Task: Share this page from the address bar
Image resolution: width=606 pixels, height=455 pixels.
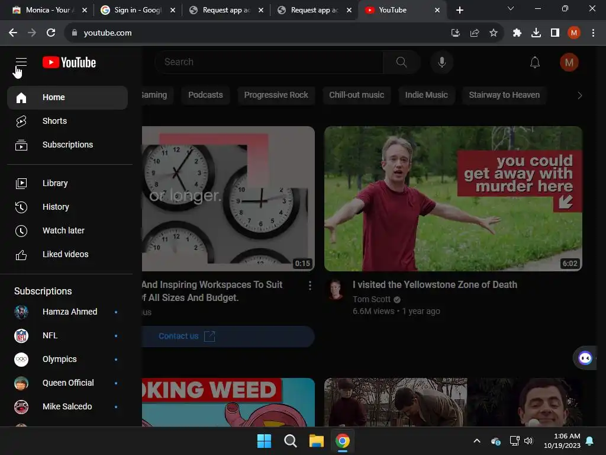Action: click(475, 33)
